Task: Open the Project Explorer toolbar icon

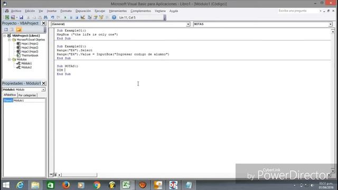Action: pyautogui.click(x=90, y=17)
